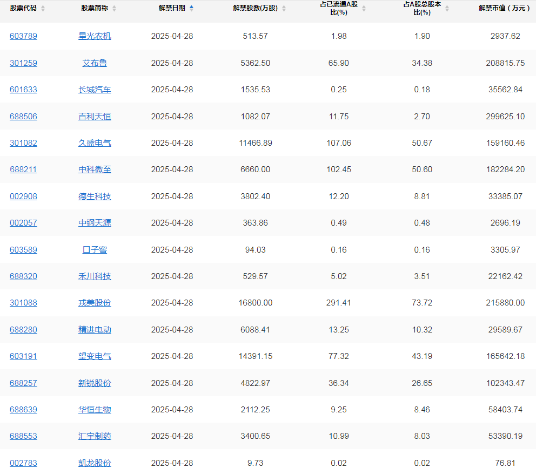Image resolution: width=536 pixels, height=475 pixels.
Task: Open 德生科技 stock link
Action: coord(95,196)
